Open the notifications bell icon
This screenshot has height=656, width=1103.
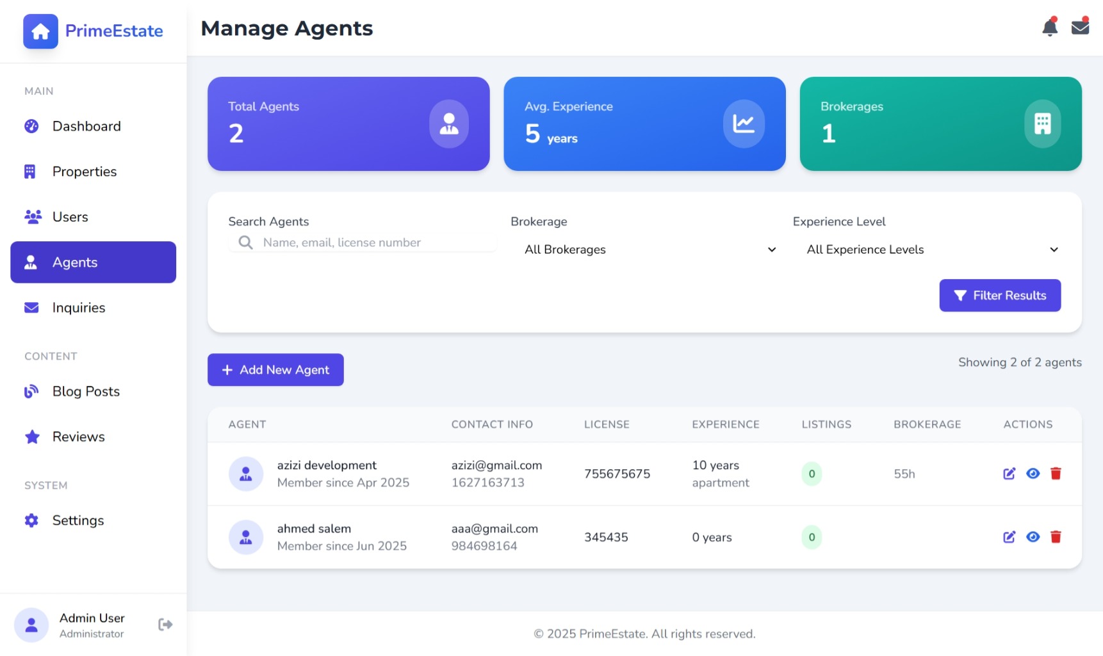pos(1049,28)
